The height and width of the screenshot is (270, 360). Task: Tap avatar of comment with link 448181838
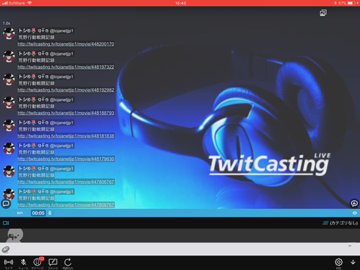pos(9,125)
